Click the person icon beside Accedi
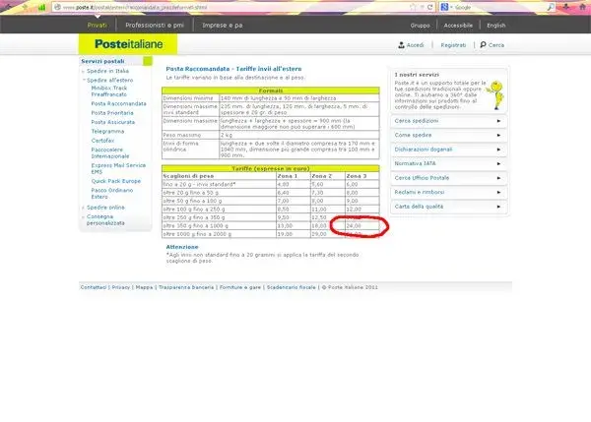This screenshot has width=591, height=422. (x=401, y=45)
